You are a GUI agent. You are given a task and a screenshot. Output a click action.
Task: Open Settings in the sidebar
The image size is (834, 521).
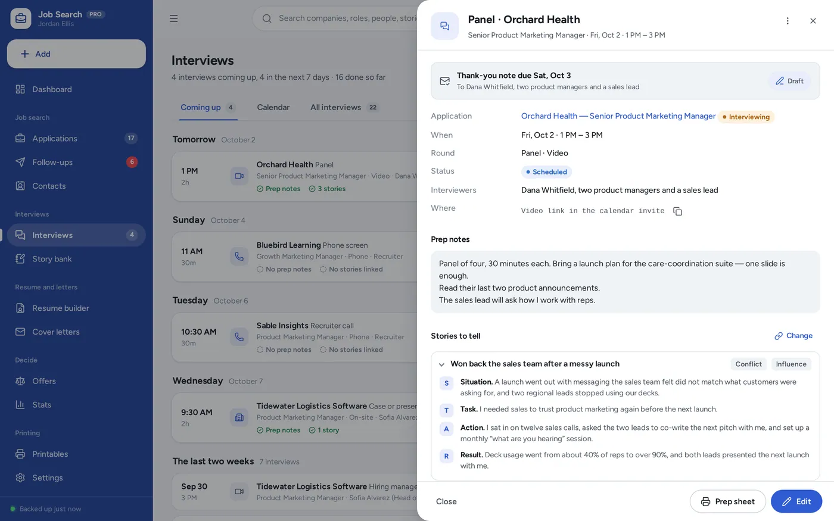76,478
